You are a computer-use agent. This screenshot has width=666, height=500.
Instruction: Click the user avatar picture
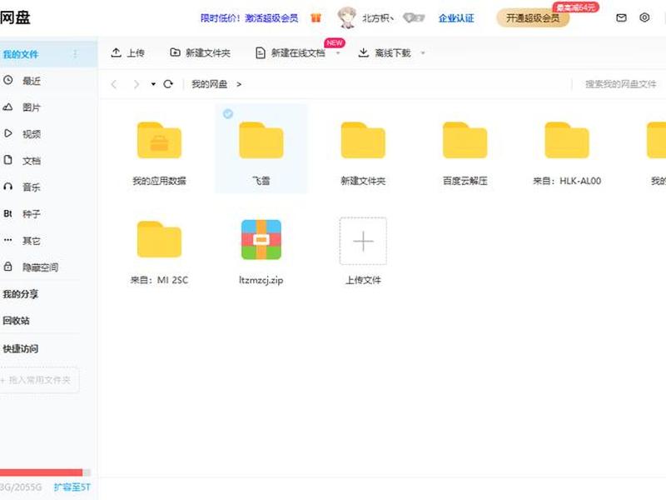pos(347,17)
